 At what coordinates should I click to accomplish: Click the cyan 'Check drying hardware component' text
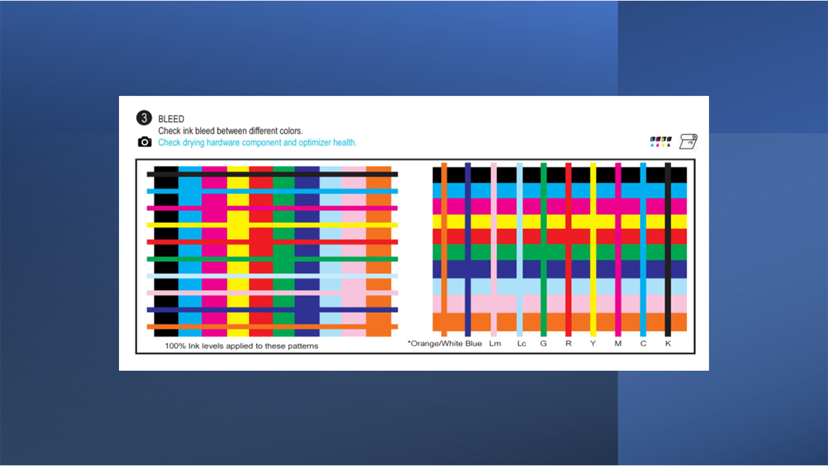coord(257,142)
